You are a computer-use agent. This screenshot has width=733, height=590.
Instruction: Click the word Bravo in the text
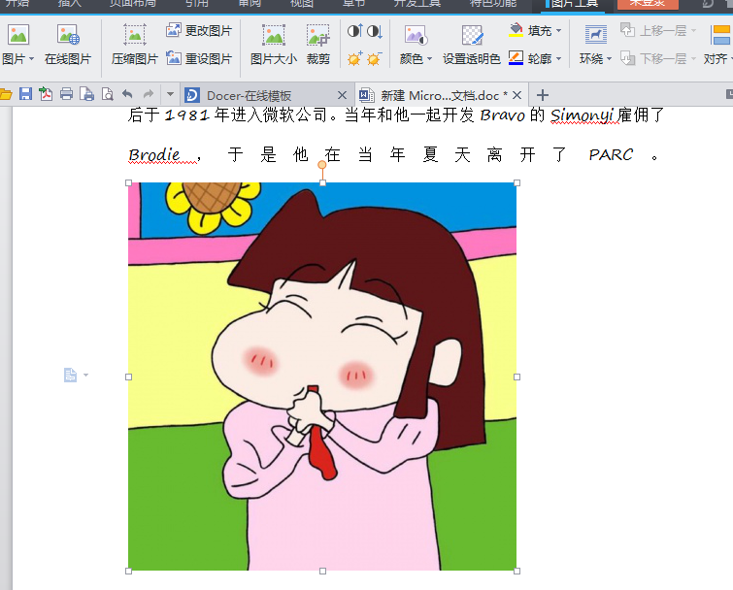(503, 115)
